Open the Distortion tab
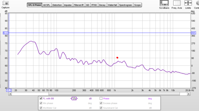199x111 pixels. (x=57, y=5)
